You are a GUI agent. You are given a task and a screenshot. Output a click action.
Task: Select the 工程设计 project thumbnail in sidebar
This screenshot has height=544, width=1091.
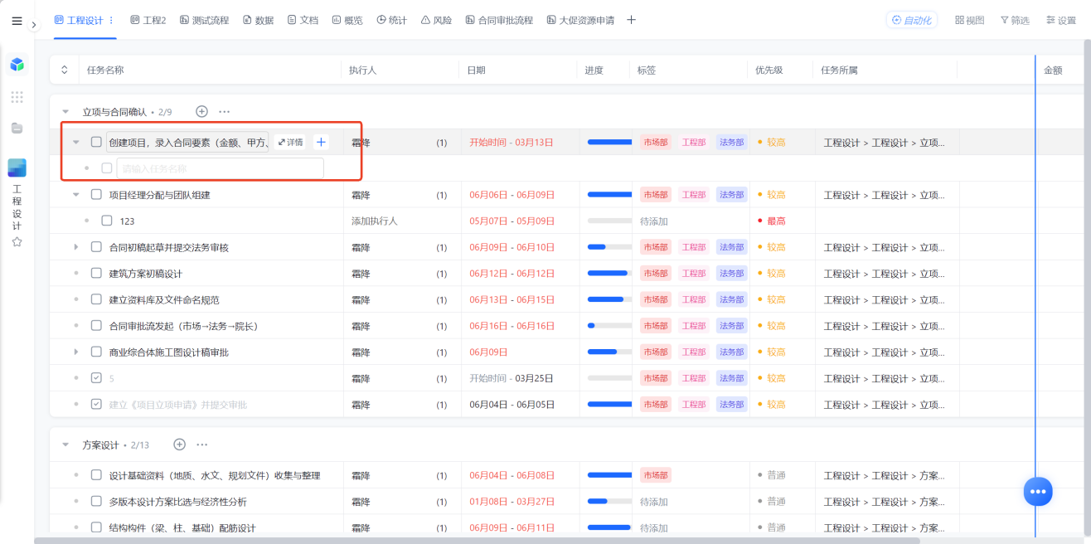(17, 168)
